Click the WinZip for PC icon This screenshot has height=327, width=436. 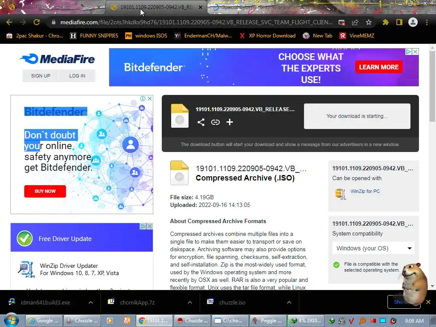pyautogui.click(x=340, y=194)
